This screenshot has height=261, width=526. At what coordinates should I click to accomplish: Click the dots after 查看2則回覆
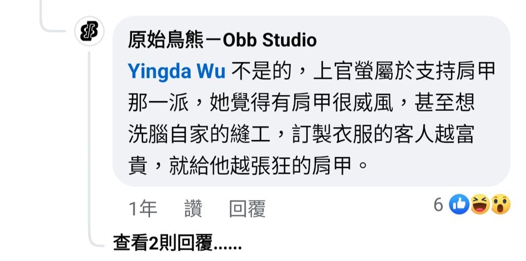coord(228,247)
